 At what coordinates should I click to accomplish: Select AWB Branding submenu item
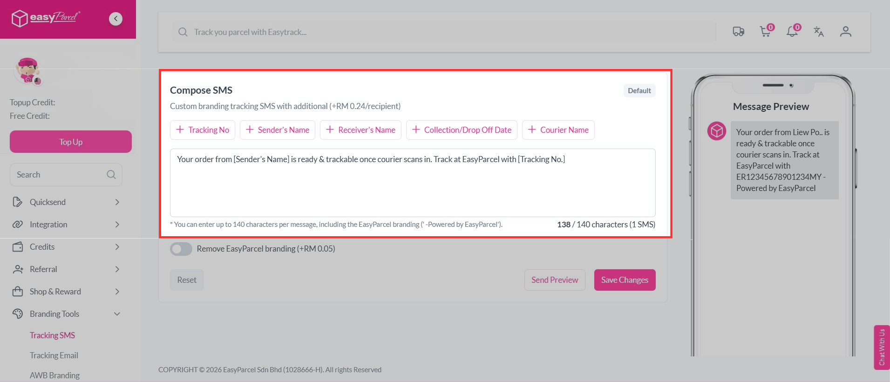pos(54,375)
